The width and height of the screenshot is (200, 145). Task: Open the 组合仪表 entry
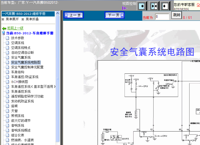(18, 135)
